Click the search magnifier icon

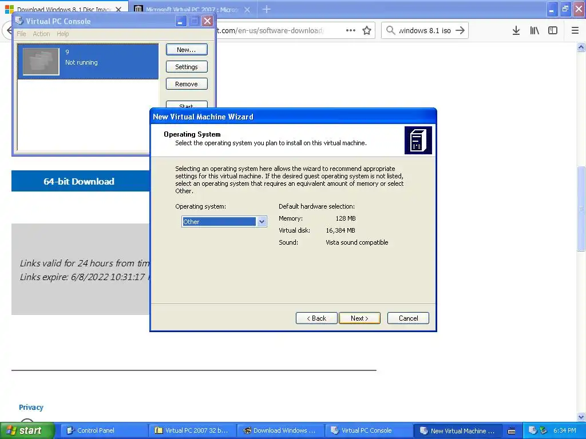click(x=390, y=30)
